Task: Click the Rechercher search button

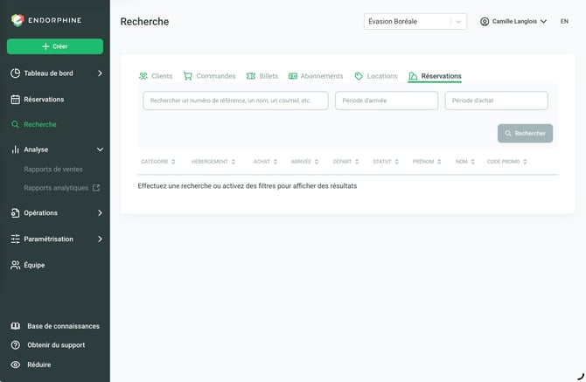Action: click(x=525, y=134)
